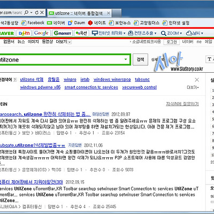Click the 검색 search button
Screen dimensions: 214x214
[140, 59]
